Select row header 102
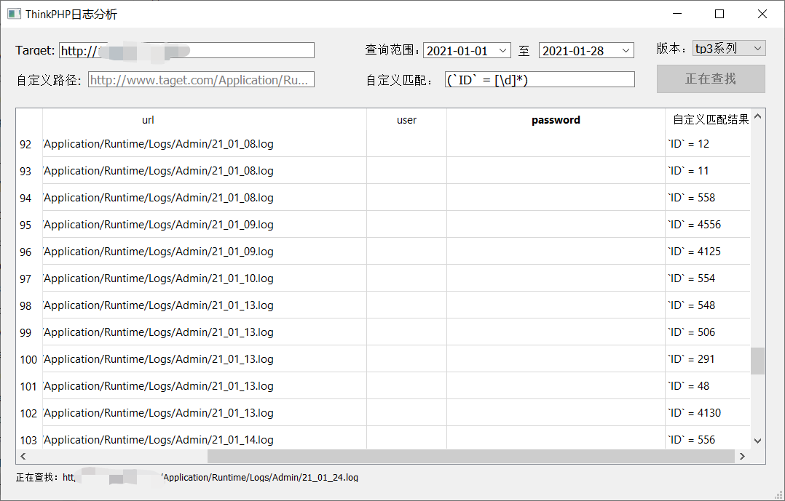785x501 pixels. pyautogui.click(x=29, y=414)
